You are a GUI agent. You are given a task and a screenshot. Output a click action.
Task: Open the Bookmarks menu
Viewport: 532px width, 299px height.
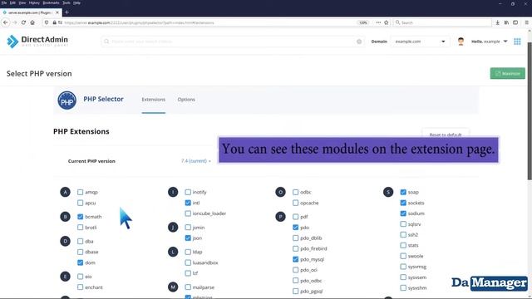[52, 2]
